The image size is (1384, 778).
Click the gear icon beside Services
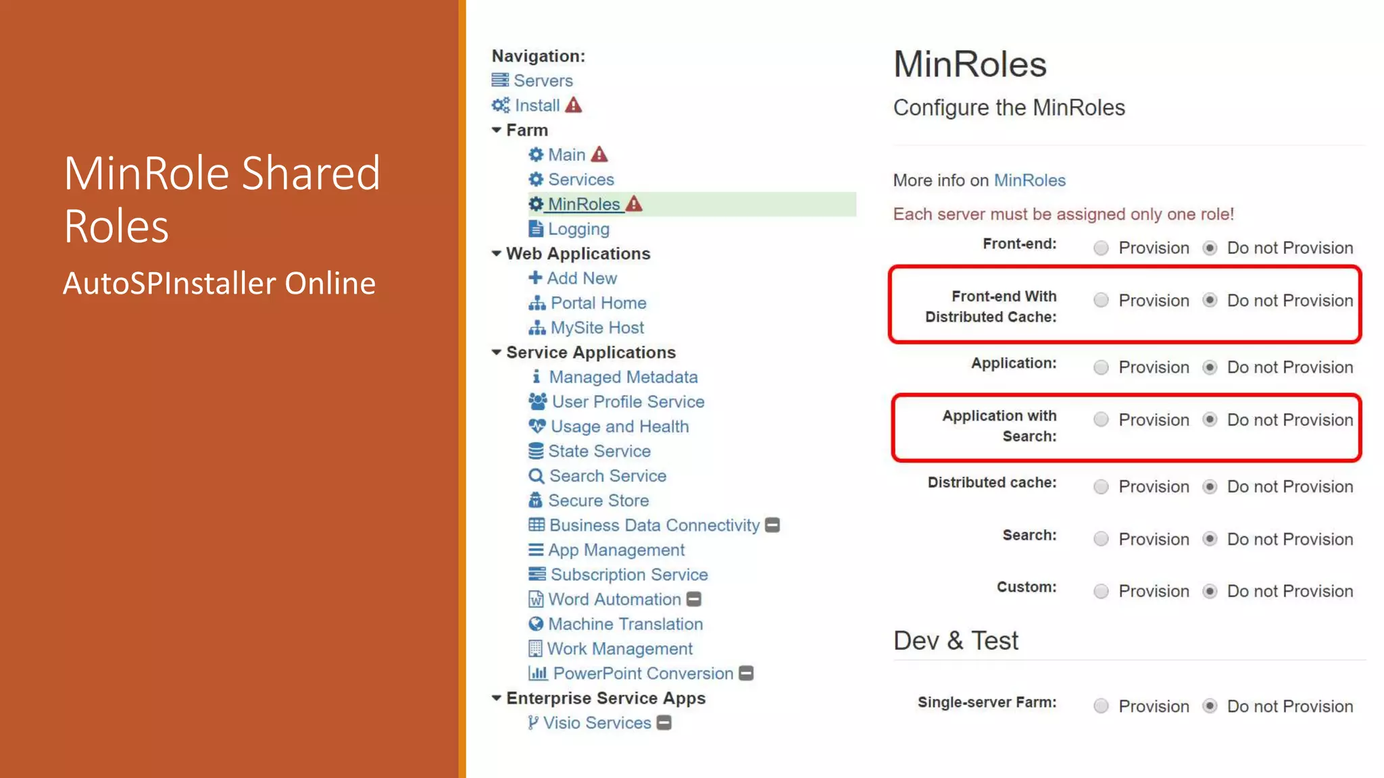pyautogui.click(x=536, y=179)
